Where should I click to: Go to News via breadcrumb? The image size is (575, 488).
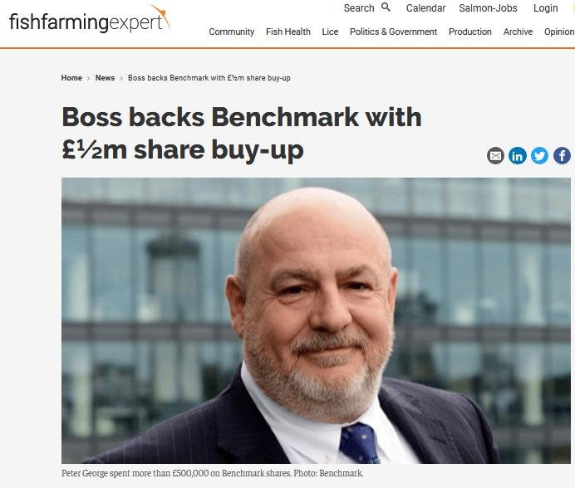105,78
